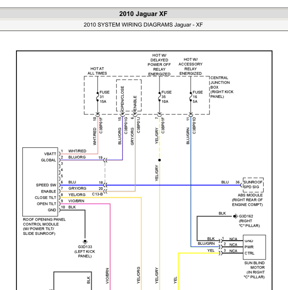Select the "VBATT" terminal label
The image size is (288, 290).
(50, 154)
